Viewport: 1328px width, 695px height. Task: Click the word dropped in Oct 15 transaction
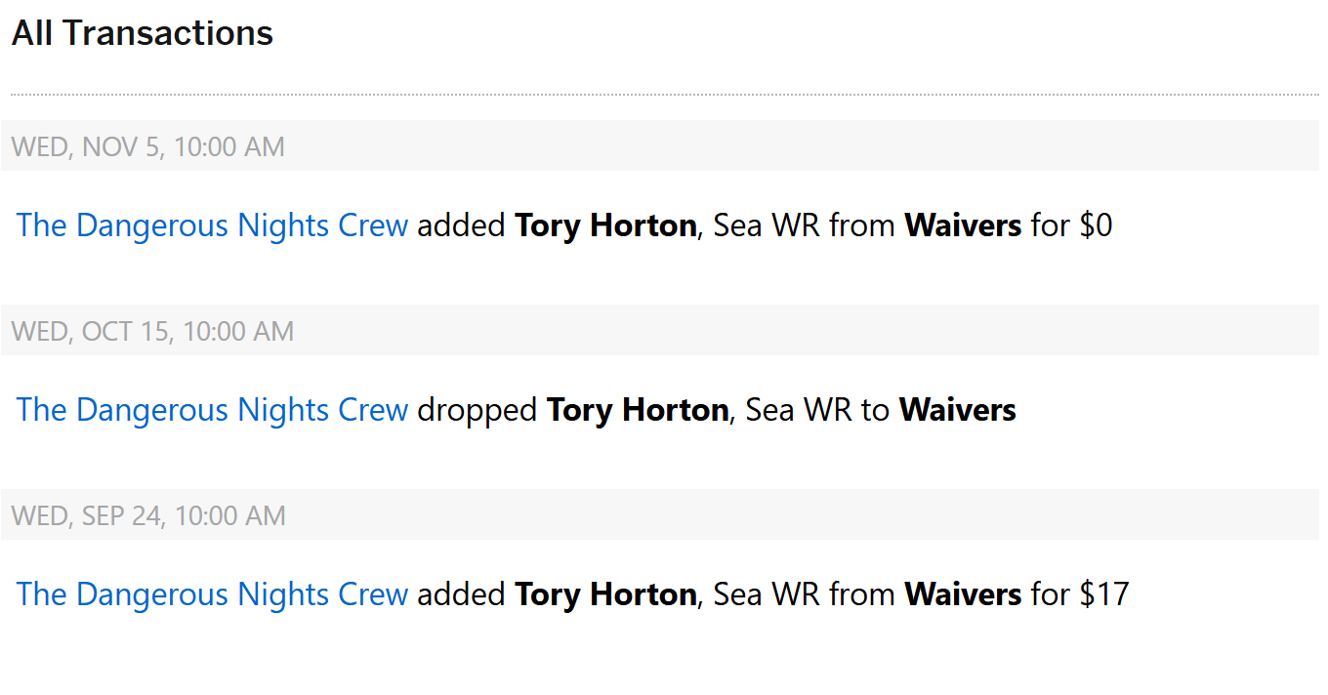[477, 410]
